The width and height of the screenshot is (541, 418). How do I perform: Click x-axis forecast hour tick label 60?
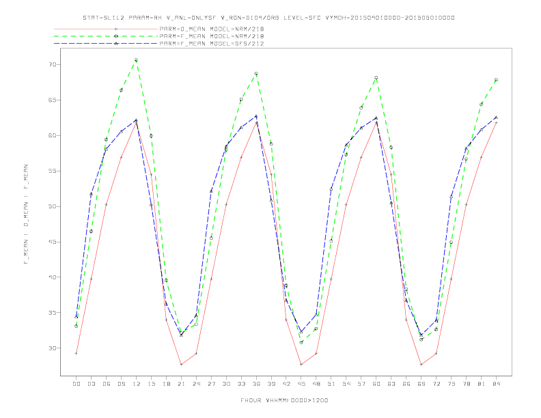point(376,384)
